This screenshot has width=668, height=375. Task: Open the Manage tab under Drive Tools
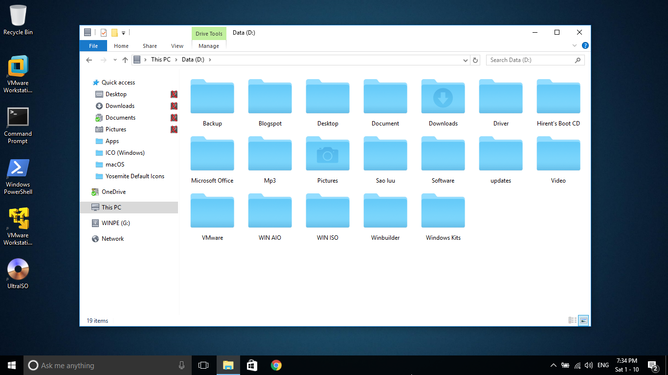tap(209, 45)
